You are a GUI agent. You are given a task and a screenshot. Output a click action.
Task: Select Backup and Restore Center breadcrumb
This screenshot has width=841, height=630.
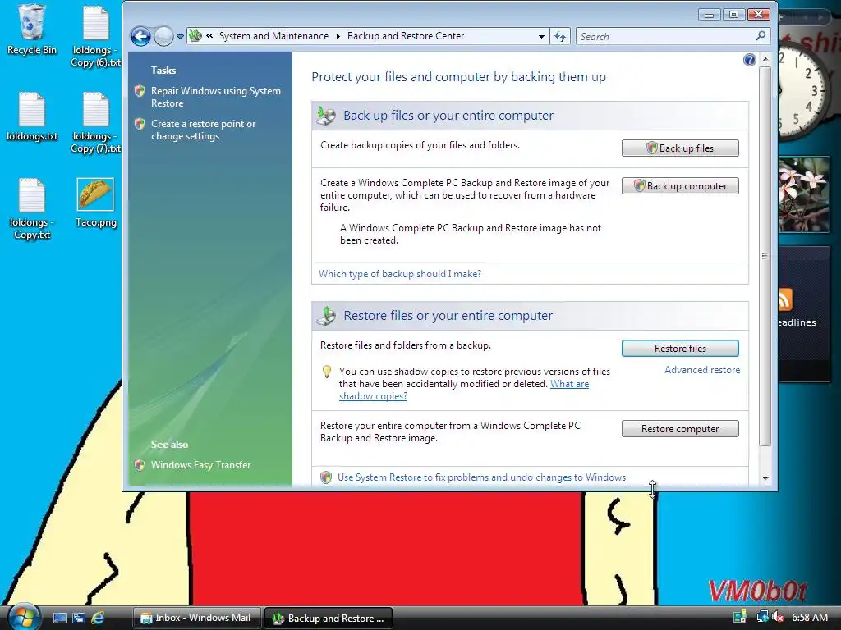406,36
